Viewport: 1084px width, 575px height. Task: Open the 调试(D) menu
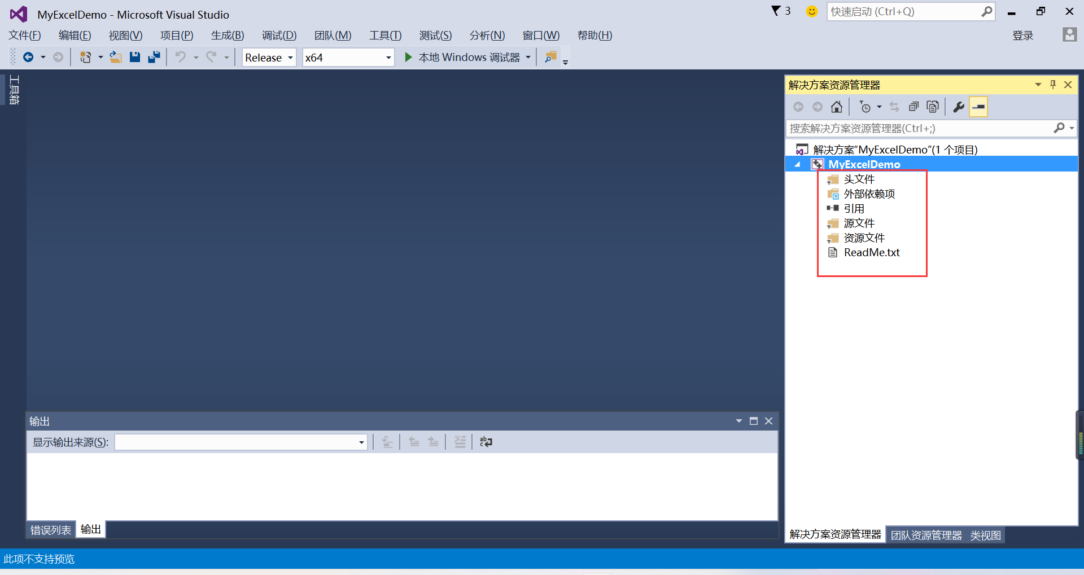pyautogui.click(x=279, y=36)
